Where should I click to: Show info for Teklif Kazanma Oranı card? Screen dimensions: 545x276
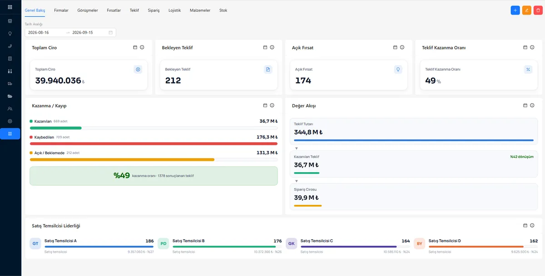coord(532,47)
